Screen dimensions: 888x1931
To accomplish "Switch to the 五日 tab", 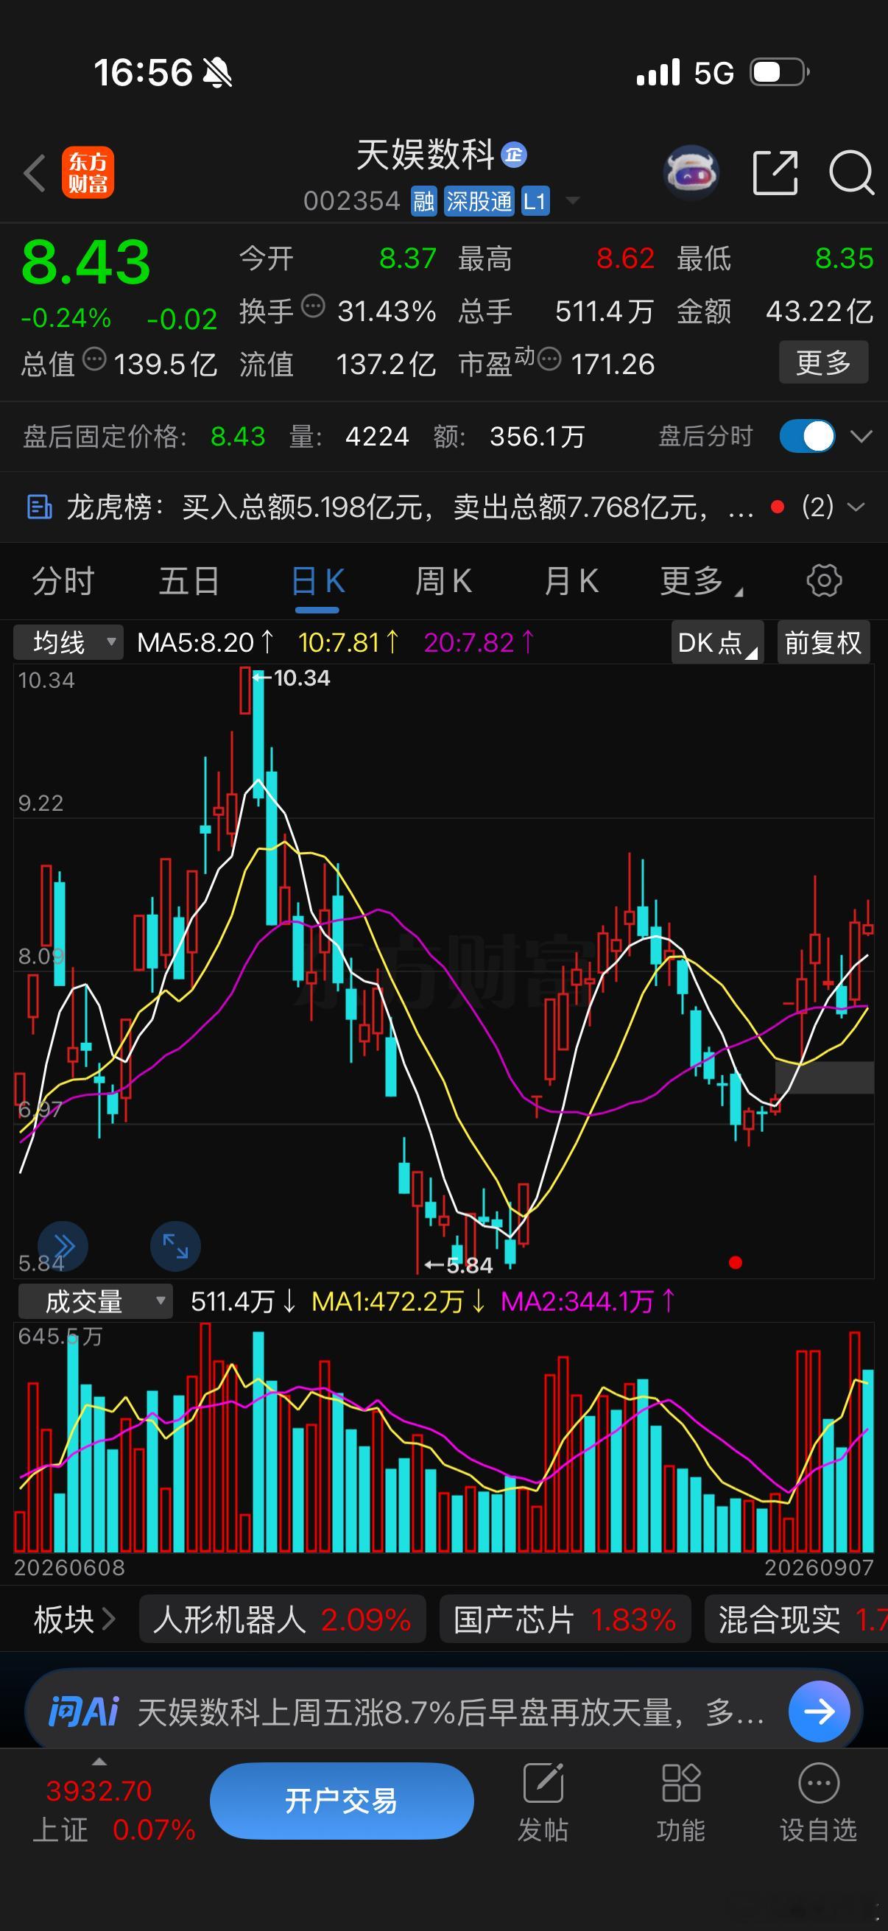I will pos(188,581).
